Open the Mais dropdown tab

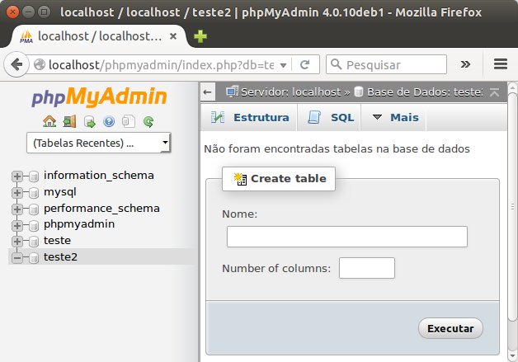tap(395, 118)
